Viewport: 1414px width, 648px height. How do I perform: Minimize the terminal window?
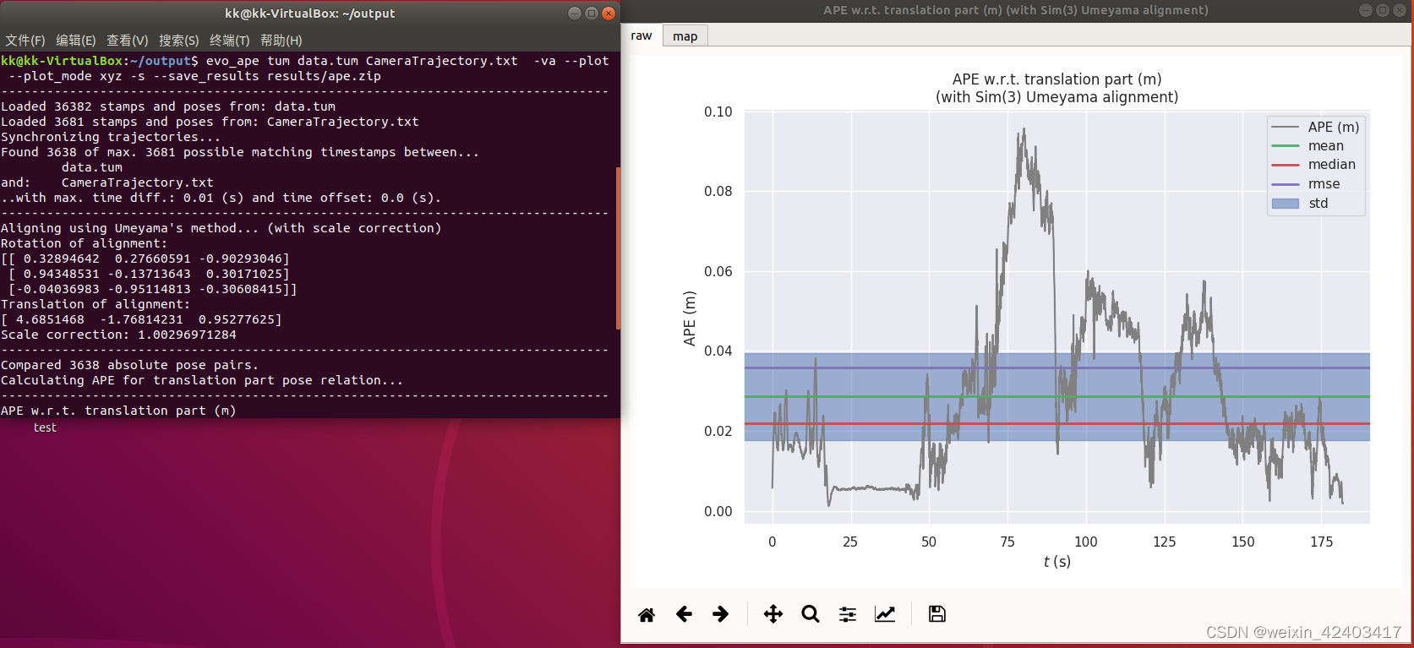pyautogui.click(x=575, y=13)
